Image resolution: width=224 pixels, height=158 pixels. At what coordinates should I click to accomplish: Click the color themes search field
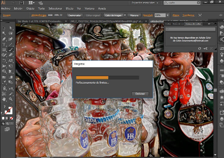191,29
